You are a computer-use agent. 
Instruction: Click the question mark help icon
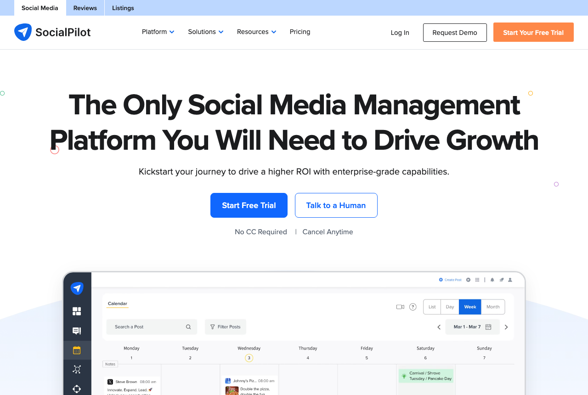tap(413, 307)
